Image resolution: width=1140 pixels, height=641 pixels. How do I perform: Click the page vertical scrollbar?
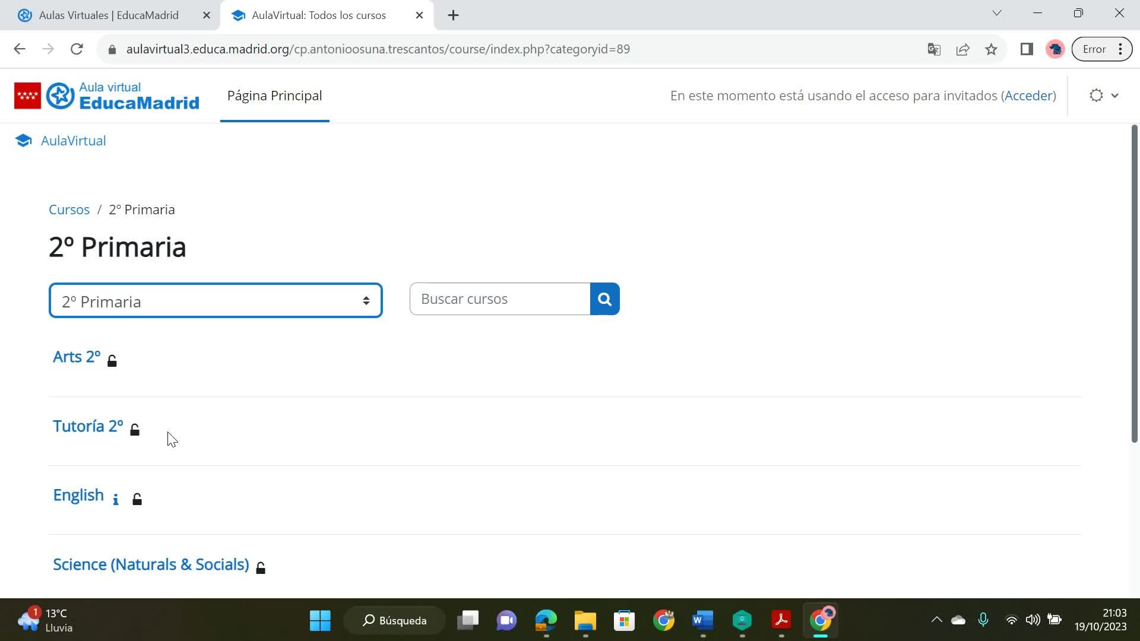click(x=1134, y=285)
